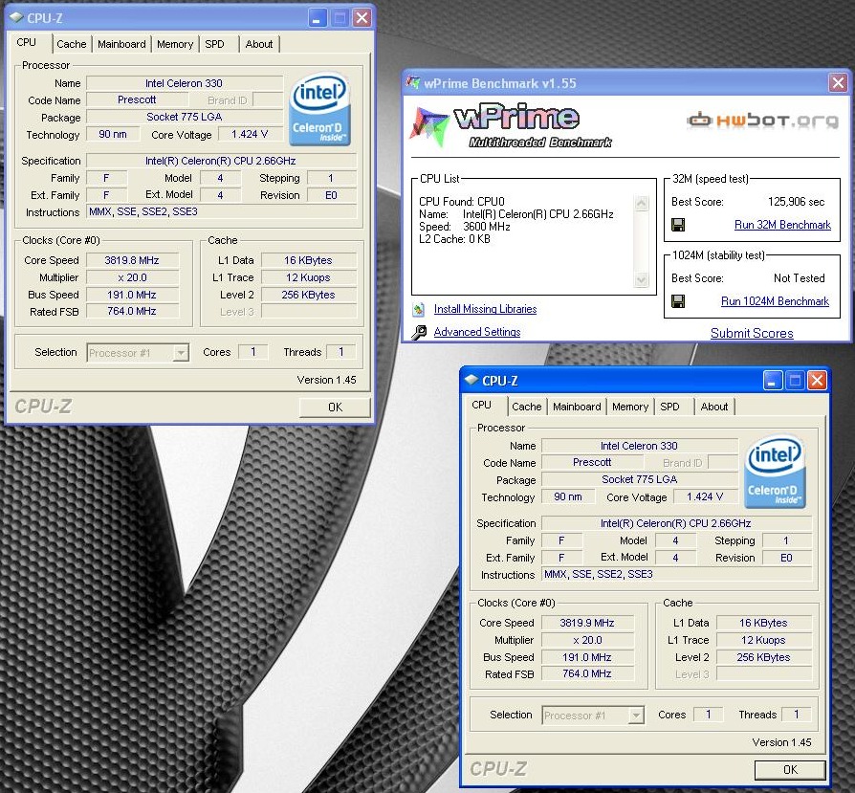Click Technology 90 nm in bottom-right CPU-Z

point(568,496)
